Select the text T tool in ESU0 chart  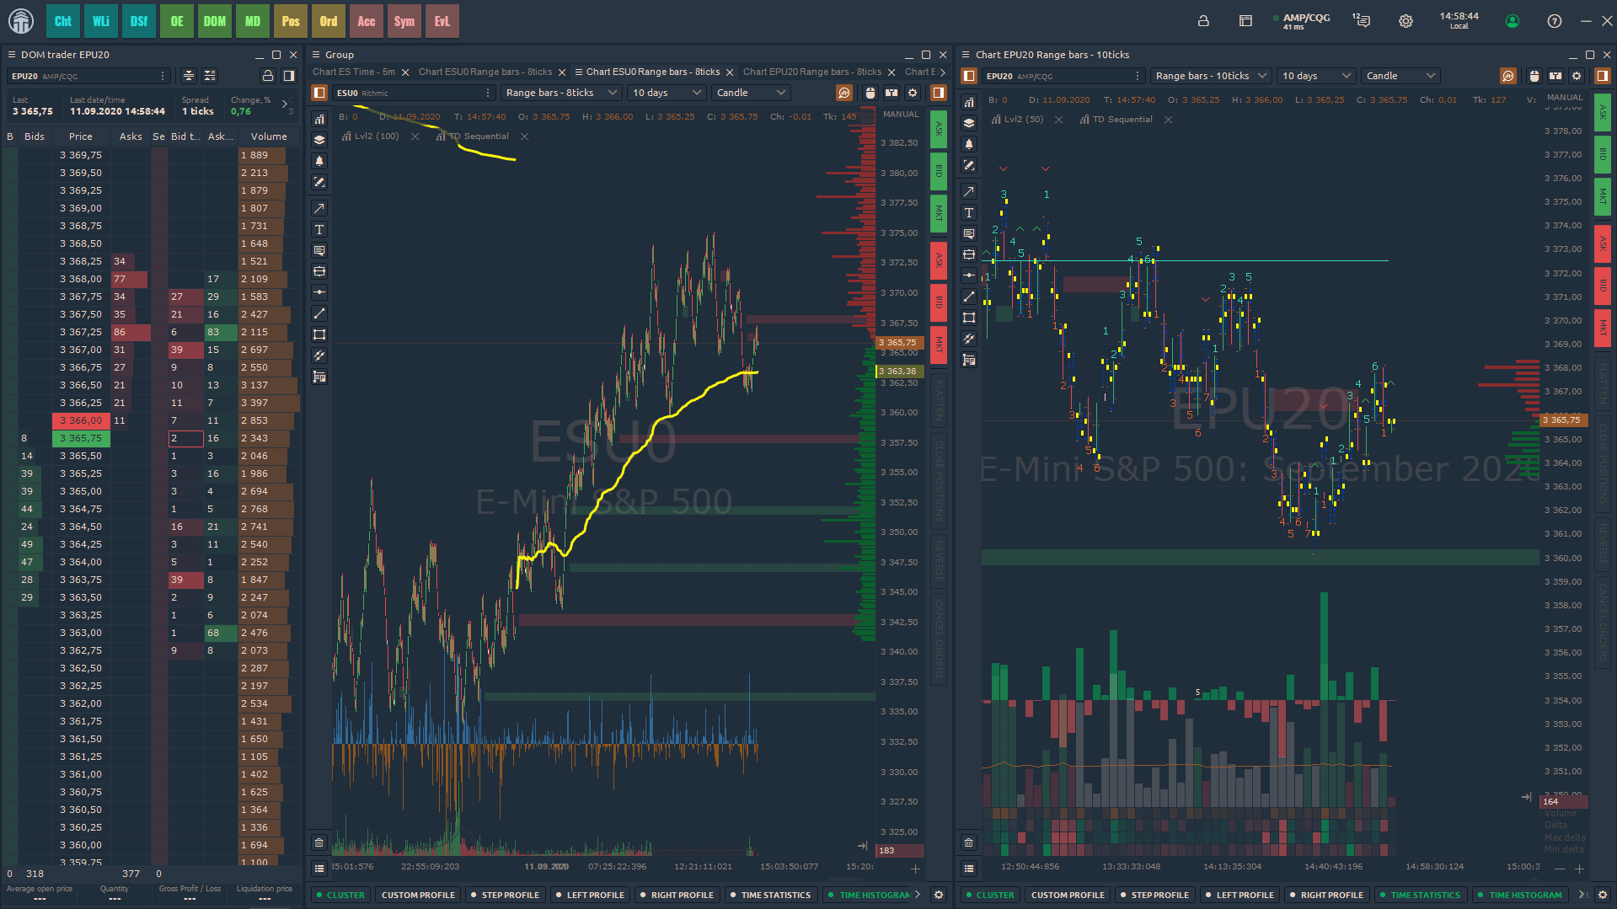(x=319, y=229)
